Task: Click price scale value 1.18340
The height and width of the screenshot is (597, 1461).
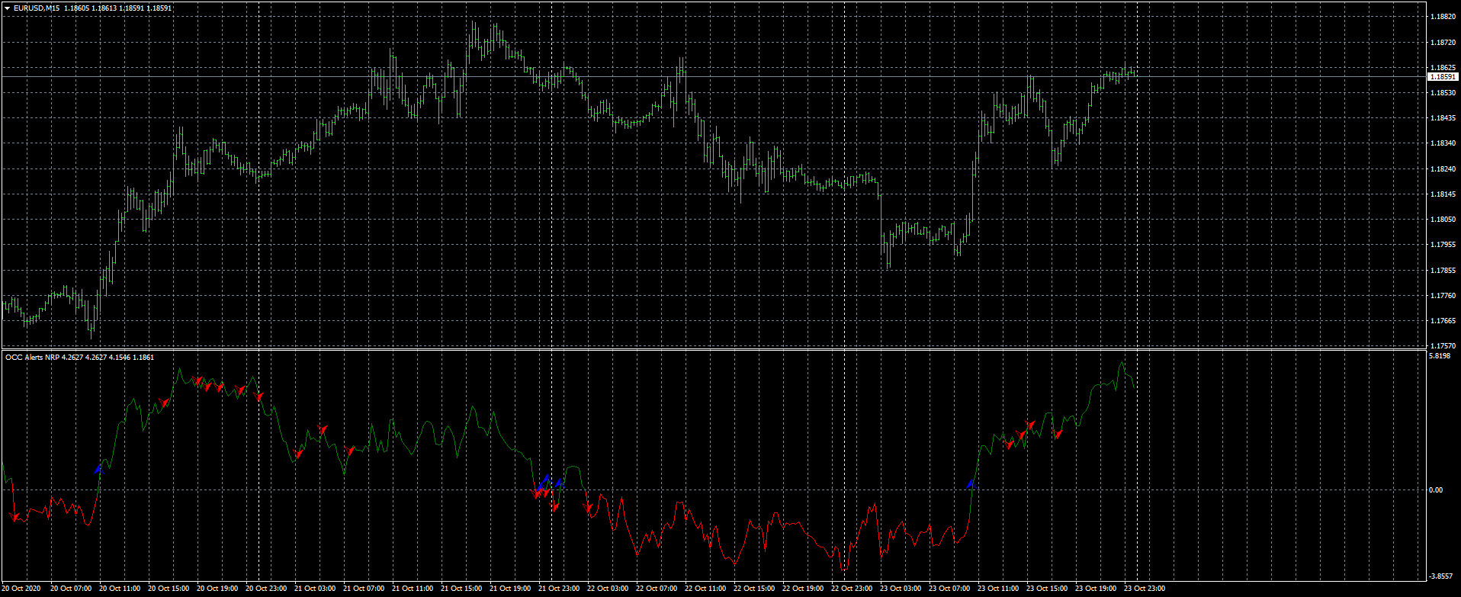Action: coord(1443,143)
